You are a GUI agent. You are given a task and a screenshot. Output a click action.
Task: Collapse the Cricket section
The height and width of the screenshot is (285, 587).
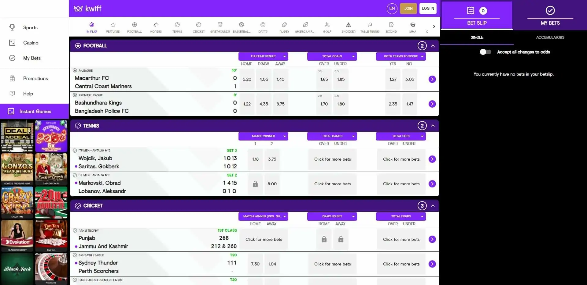(x=432, y=205)
